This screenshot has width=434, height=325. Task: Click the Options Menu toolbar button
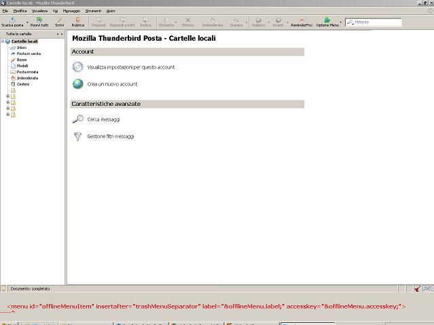point(327,22)
